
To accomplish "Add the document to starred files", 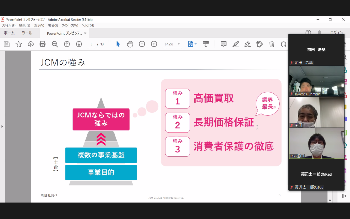I will 19,44.
